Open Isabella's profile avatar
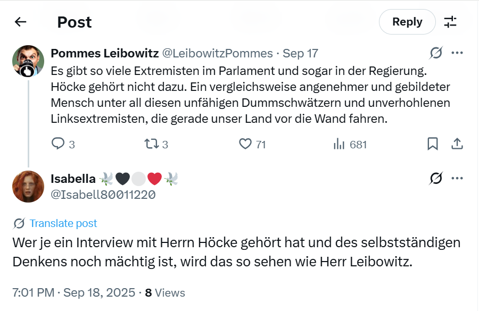 click(x=28, y=187)
